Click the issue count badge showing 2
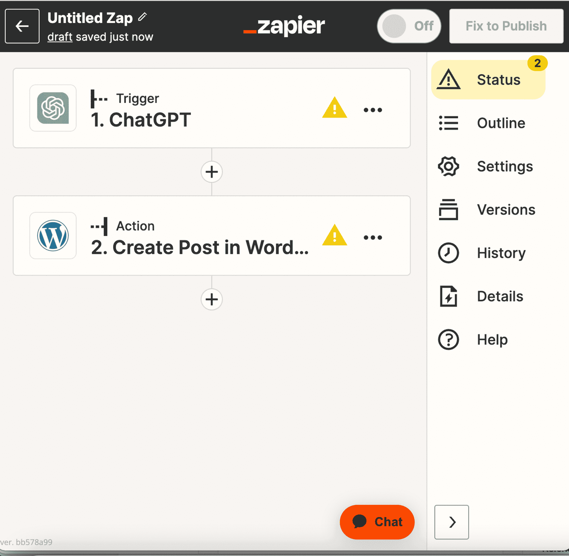This screenshot has width=569, height=556. [x=537, y=63]
